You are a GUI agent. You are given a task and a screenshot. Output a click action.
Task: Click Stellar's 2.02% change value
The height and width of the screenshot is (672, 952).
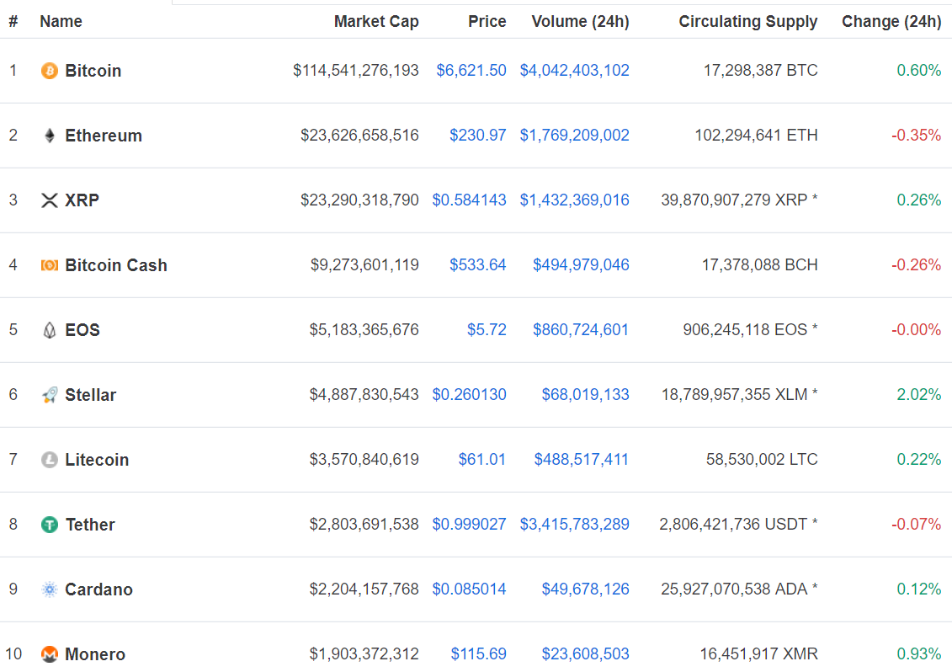pyautogui.click(x=918, y=395)
